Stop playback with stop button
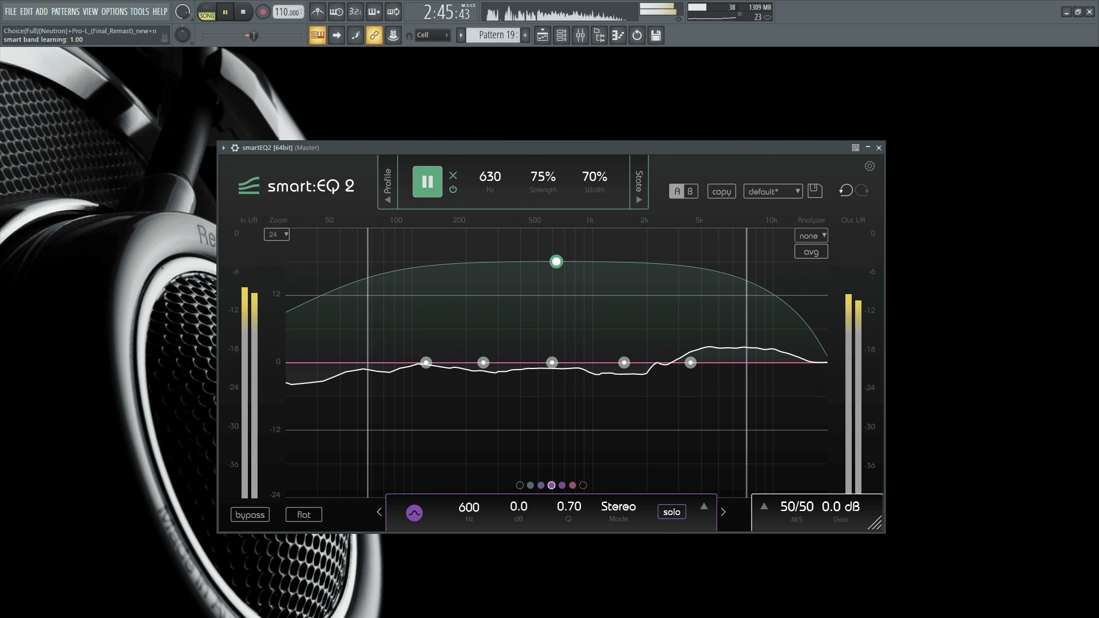1099x618 pixels. coord(243,12)
